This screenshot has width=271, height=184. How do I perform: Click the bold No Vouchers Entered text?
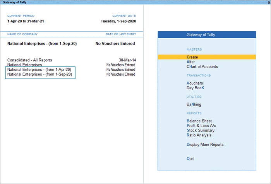tap(115, 44)
